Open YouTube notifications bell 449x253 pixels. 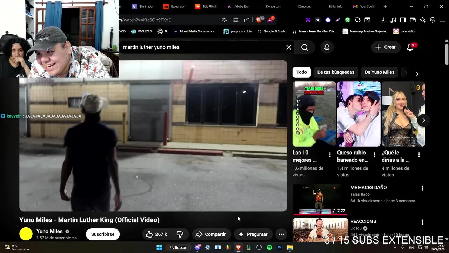click(410, 47)
